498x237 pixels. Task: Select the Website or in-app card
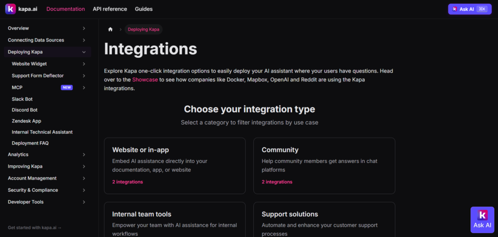175,166
